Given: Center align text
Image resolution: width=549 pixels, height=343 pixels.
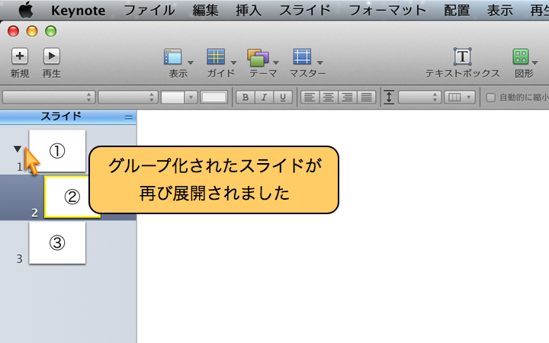Looking at the screenshot, I should click(x=329, y=98).
